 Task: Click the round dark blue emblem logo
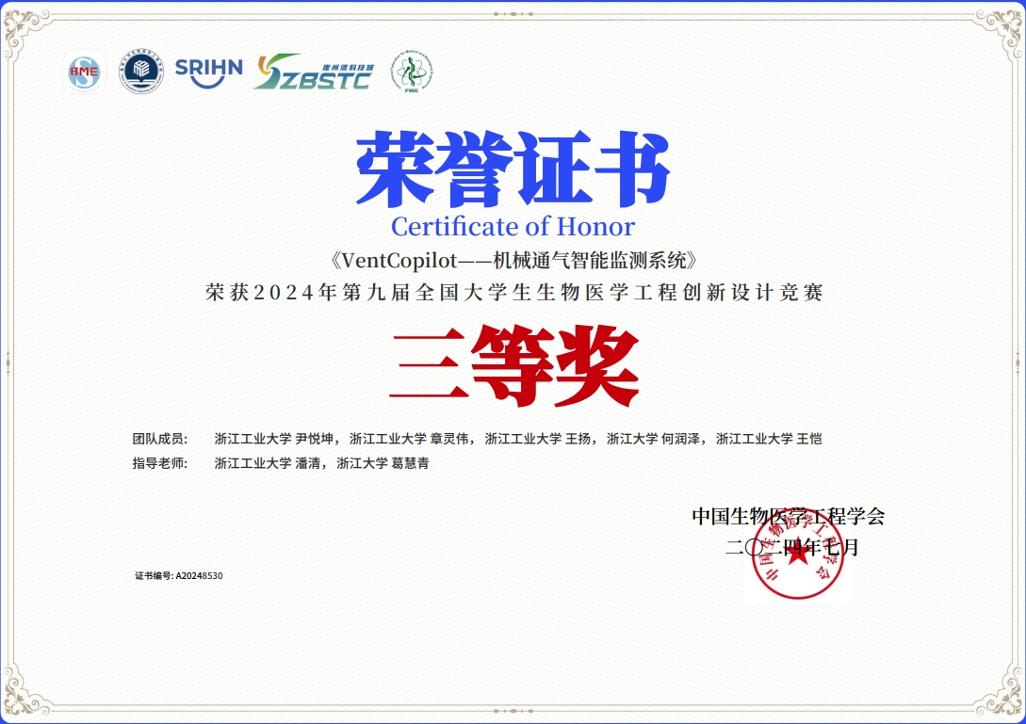(141, 73)
